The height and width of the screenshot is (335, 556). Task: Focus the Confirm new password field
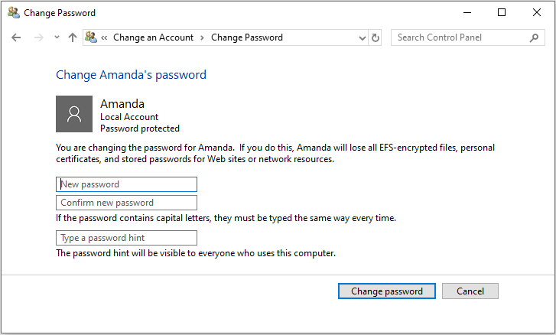127,203
